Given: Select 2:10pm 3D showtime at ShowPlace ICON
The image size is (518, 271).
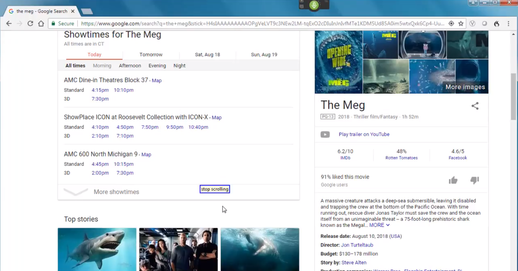Looking at the screenshot, I should point(100,136).
